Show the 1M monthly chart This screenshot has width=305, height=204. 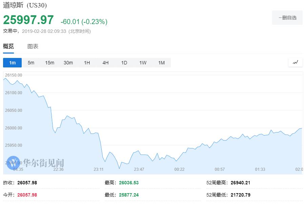[161, 63]
